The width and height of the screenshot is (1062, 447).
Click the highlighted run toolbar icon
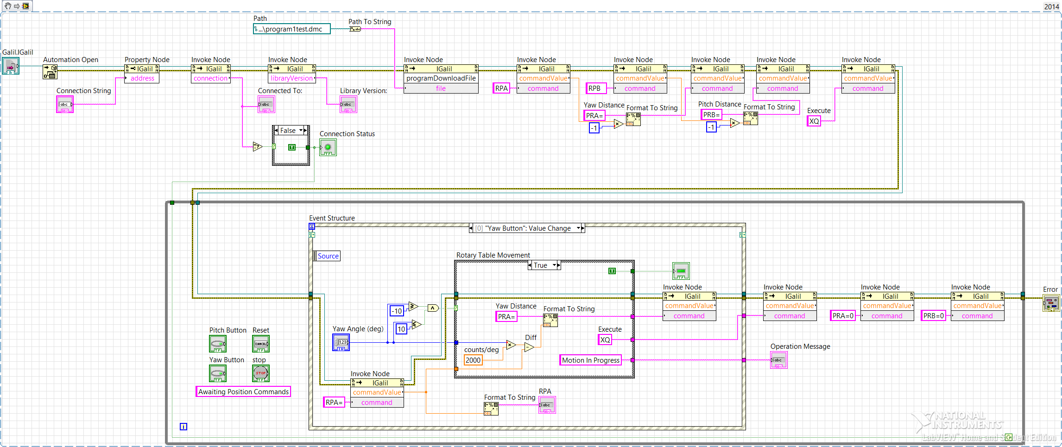coord(25,6)
